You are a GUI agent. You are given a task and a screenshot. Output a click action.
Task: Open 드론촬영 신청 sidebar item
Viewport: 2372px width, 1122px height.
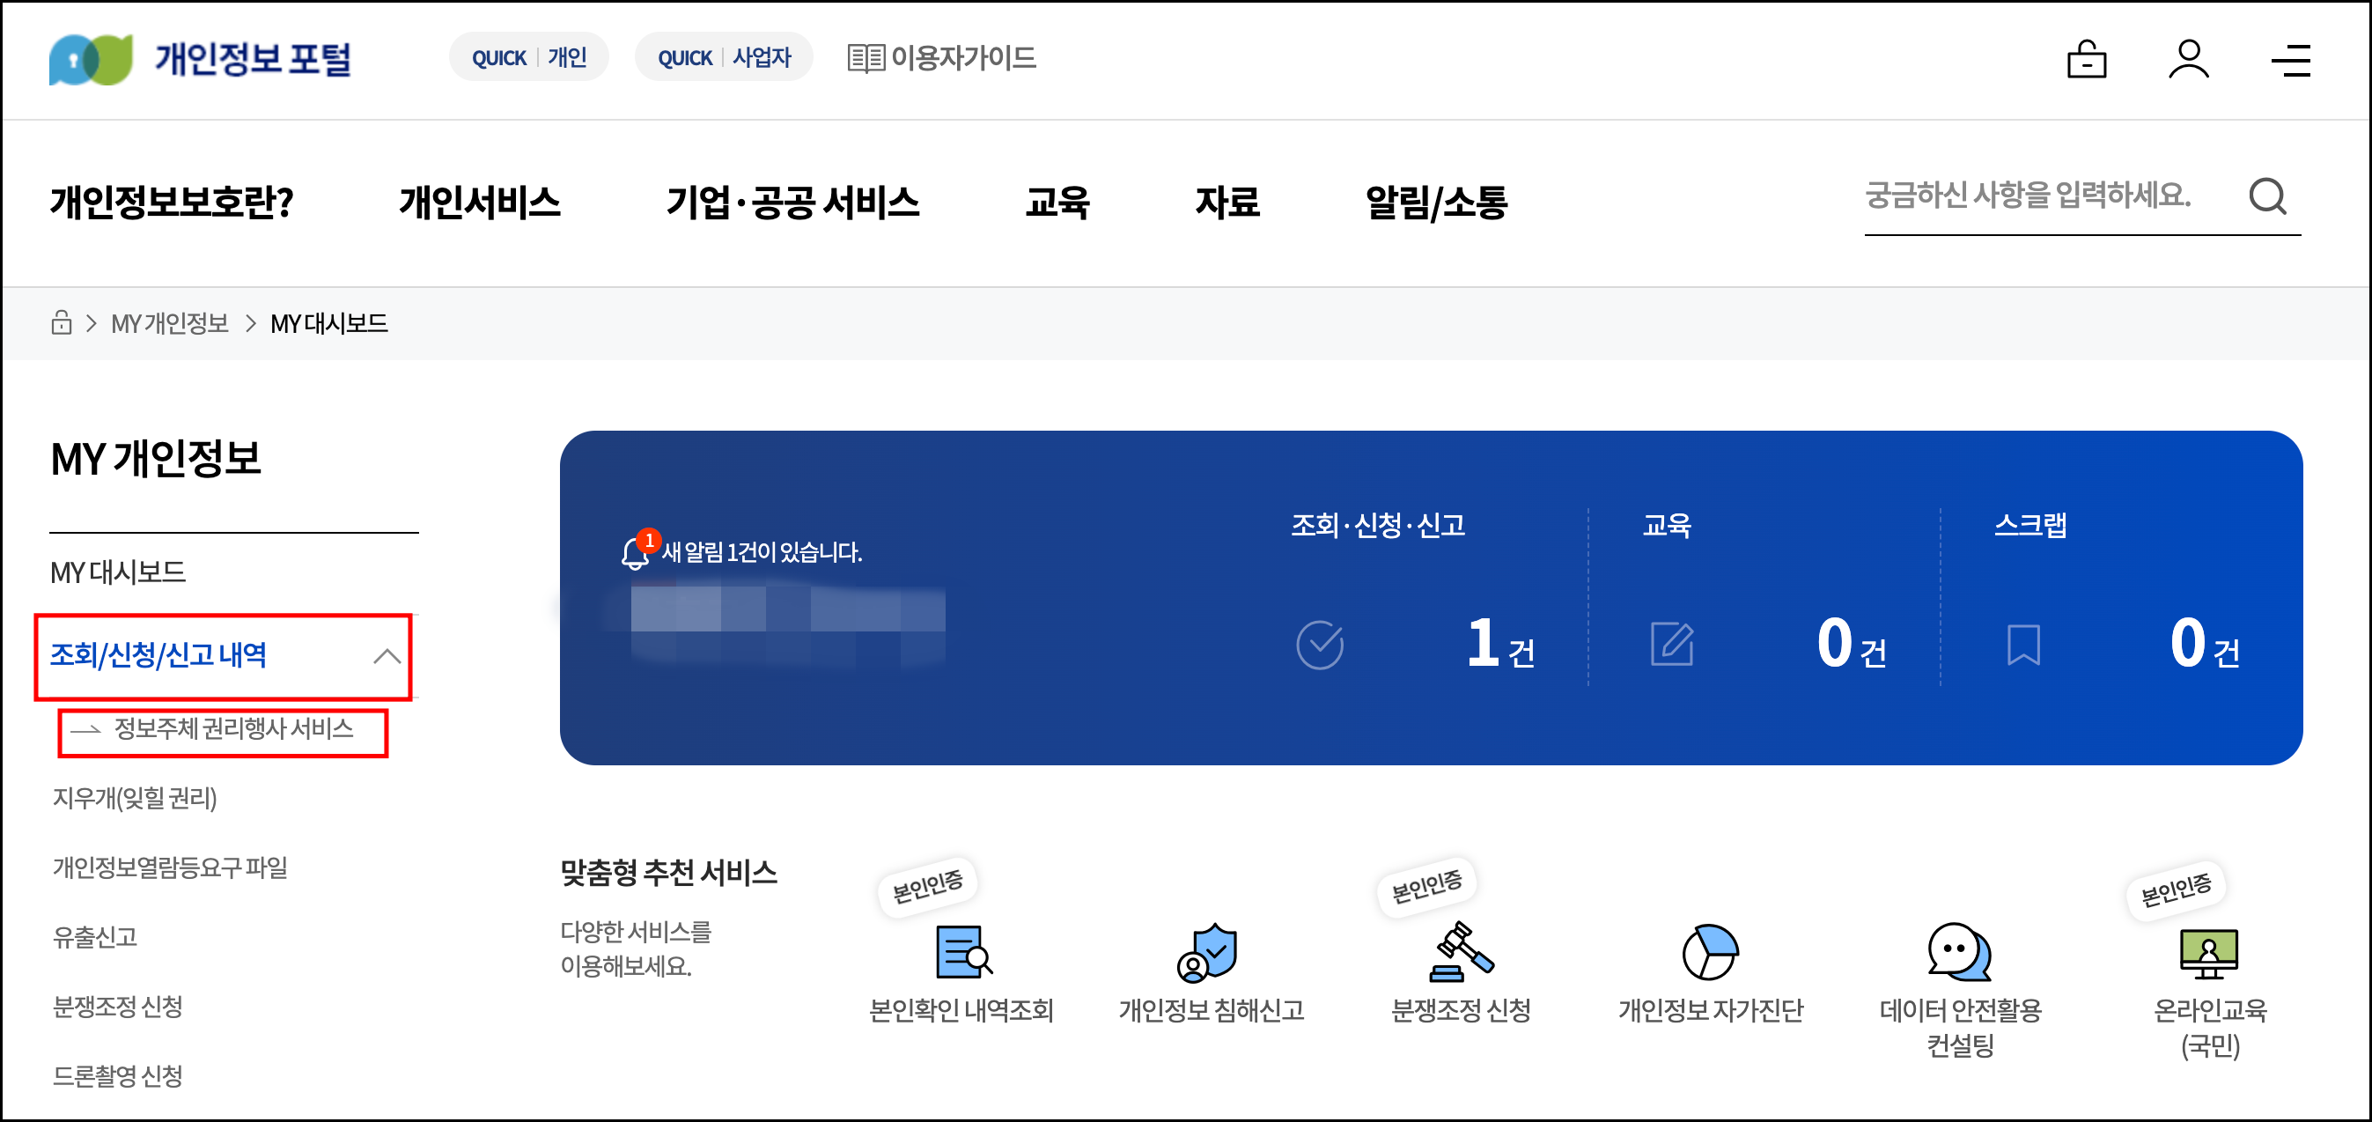click(x=117, y=1075)
